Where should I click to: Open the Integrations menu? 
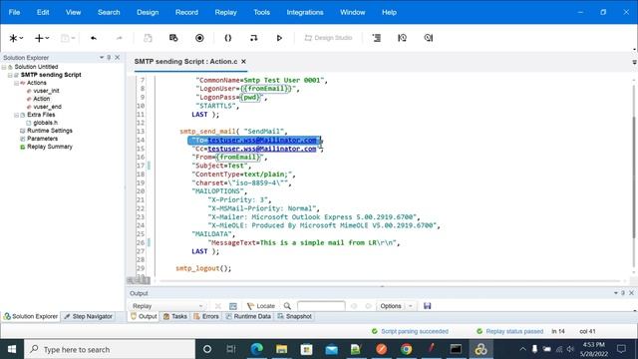[305, 12]
